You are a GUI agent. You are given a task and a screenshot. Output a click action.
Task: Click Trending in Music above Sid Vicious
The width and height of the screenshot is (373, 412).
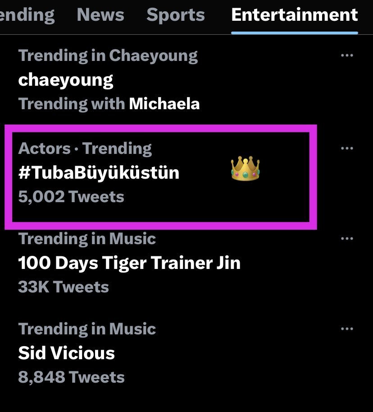pos(87,329)
